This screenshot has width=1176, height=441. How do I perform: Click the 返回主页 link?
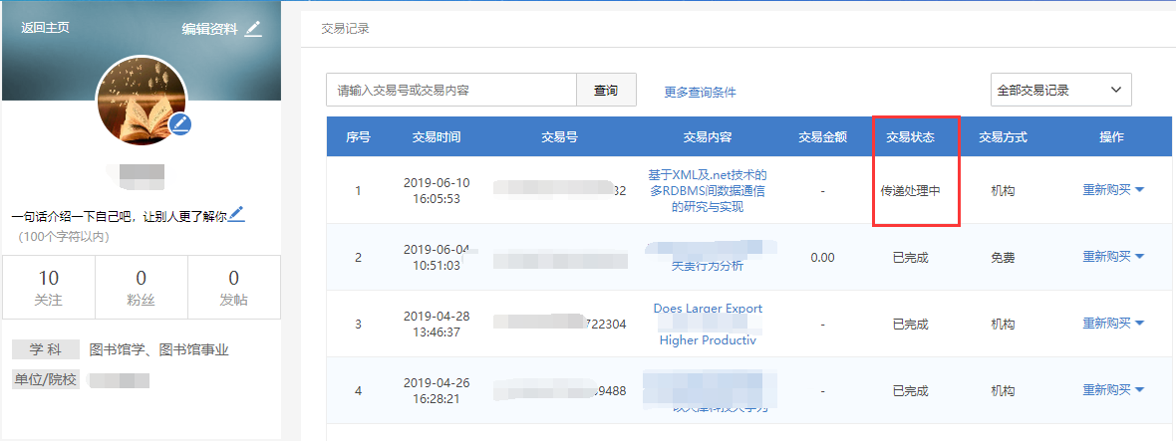(45, 28)
